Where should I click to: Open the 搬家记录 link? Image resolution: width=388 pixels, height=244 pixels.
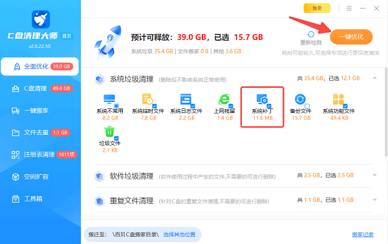click(363, 234)
